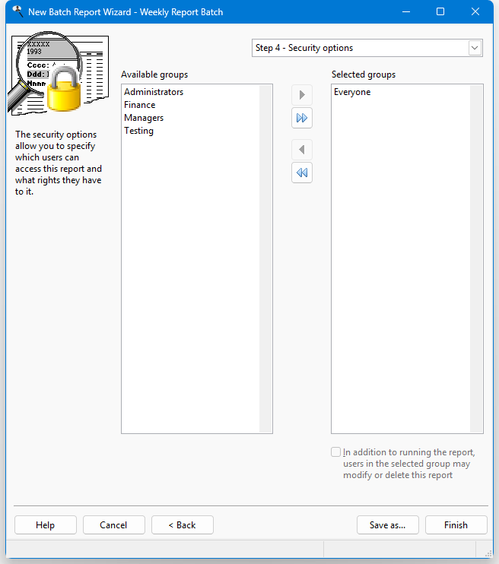
Task: Toggle the modify or delete report checkbox
Action: 336,452
